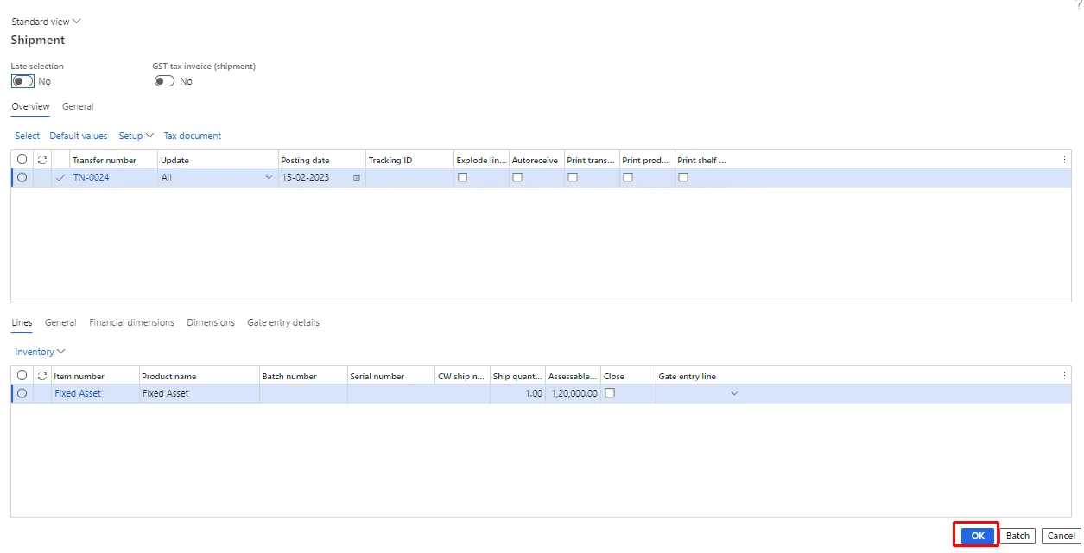Select all rows in lines grid header
Image resolution: width=1084 pixels, height=553 pixels.
[22, 376]
